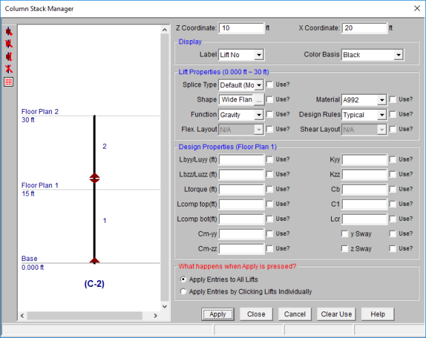426x338 pixels.
Task: Click the red-crossed splice icon, second in toolbar
Action: 9,44
